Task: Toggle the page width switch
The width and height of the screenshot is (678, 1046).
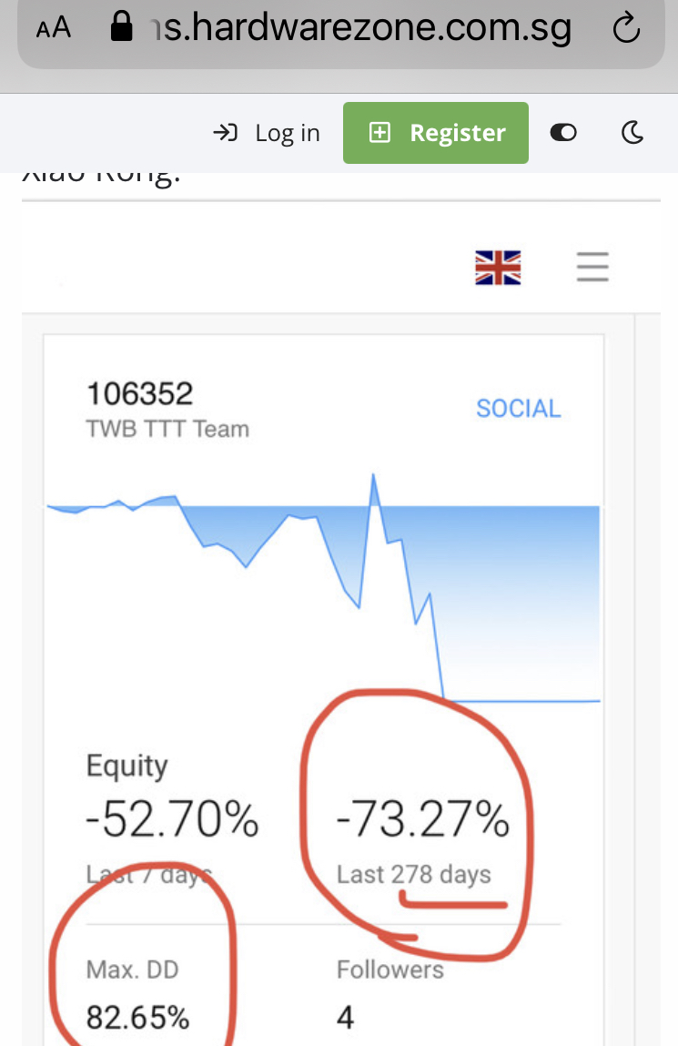Action: tap(563, 133)
